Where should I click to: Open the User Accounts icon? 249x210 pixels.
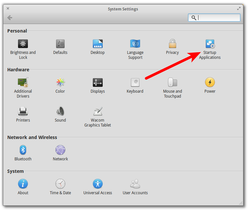coord(135,184)
